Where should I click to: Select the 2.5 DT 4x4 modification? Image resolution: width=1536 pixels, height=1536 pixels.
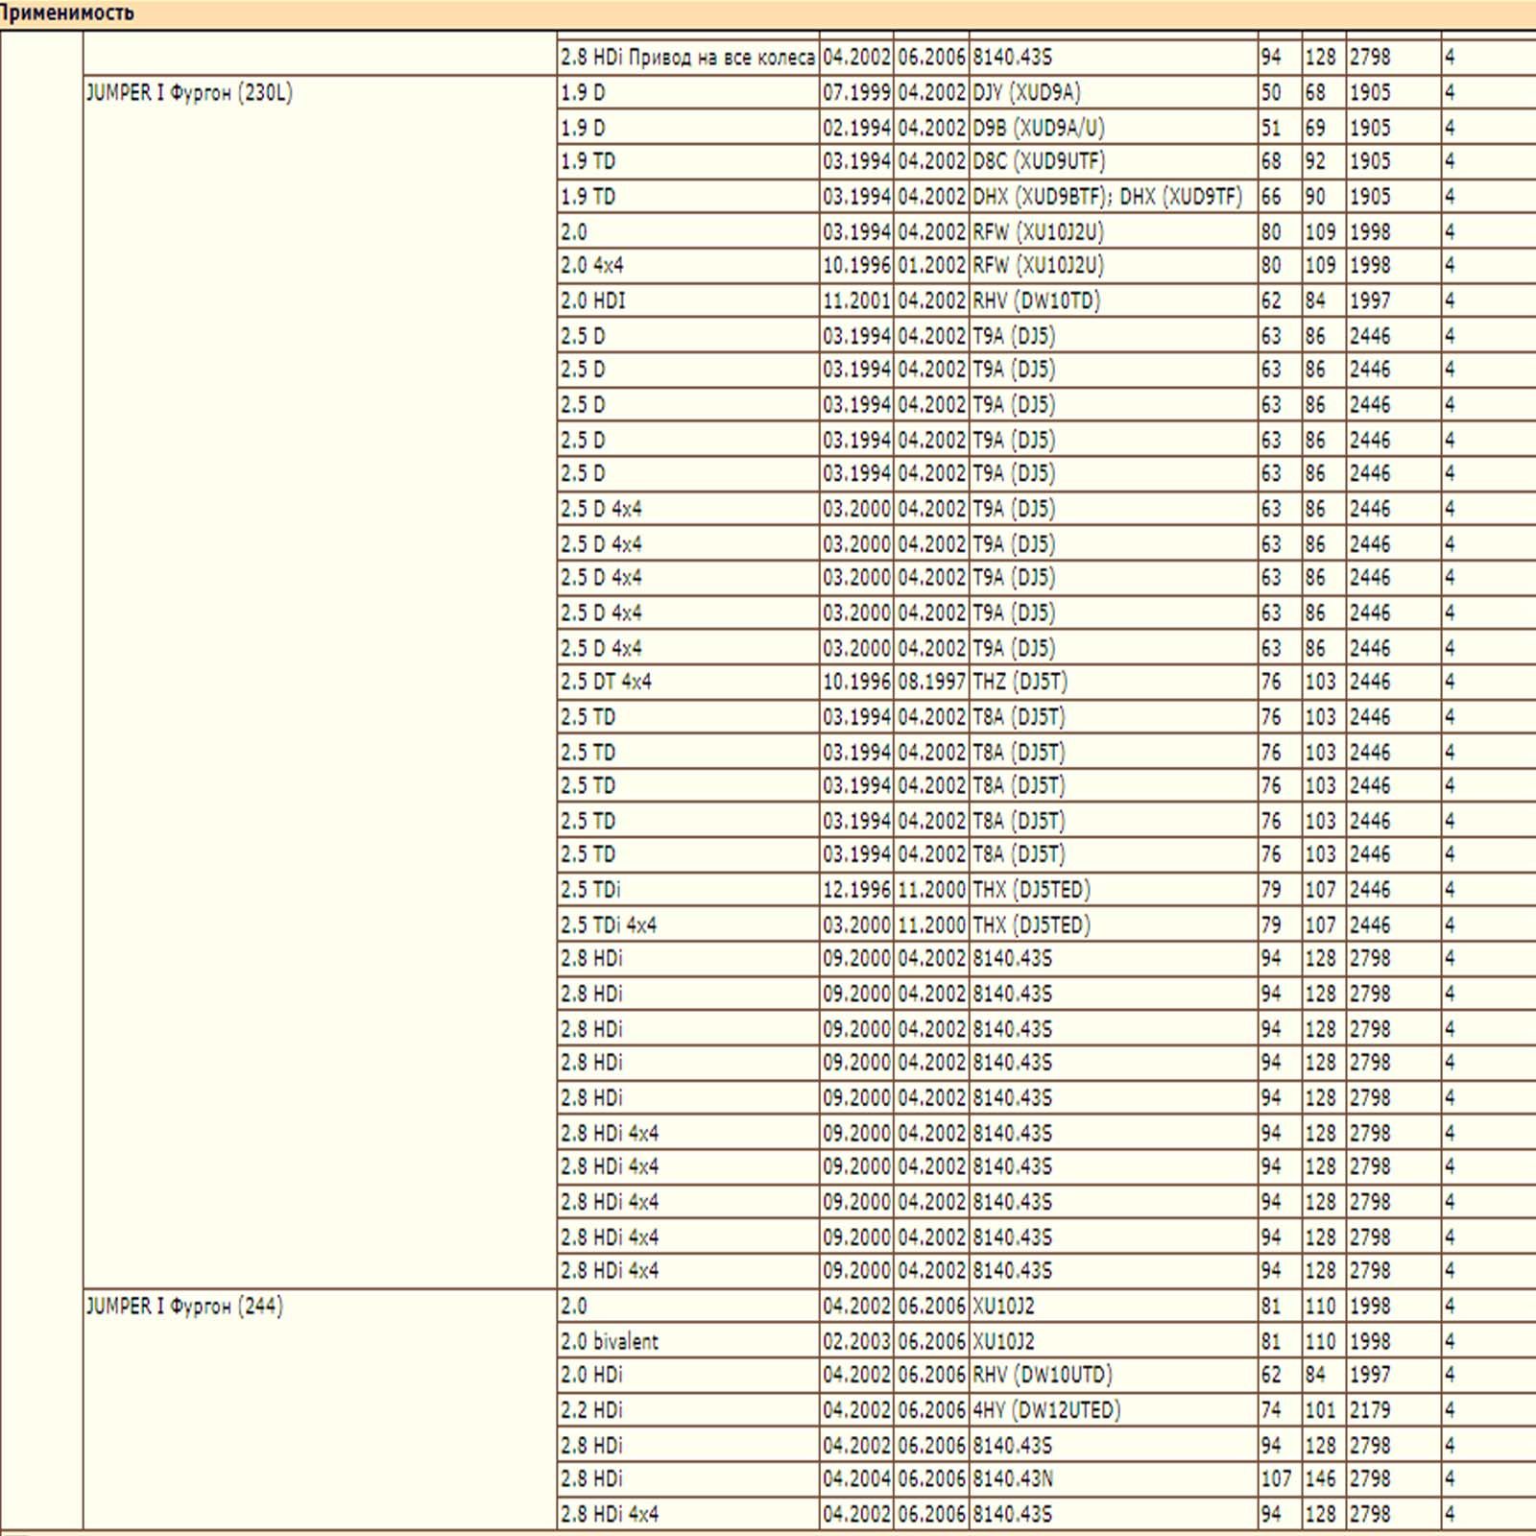click(687, 682)
